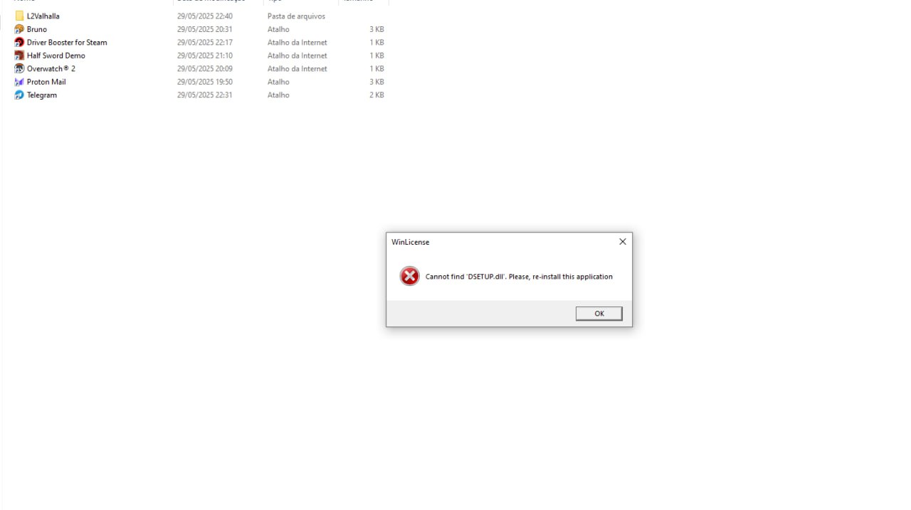Select the Telegram shortcut icon
Image resolution: width=911 pixels, height=510 pixels.
(x=19, y=95)
